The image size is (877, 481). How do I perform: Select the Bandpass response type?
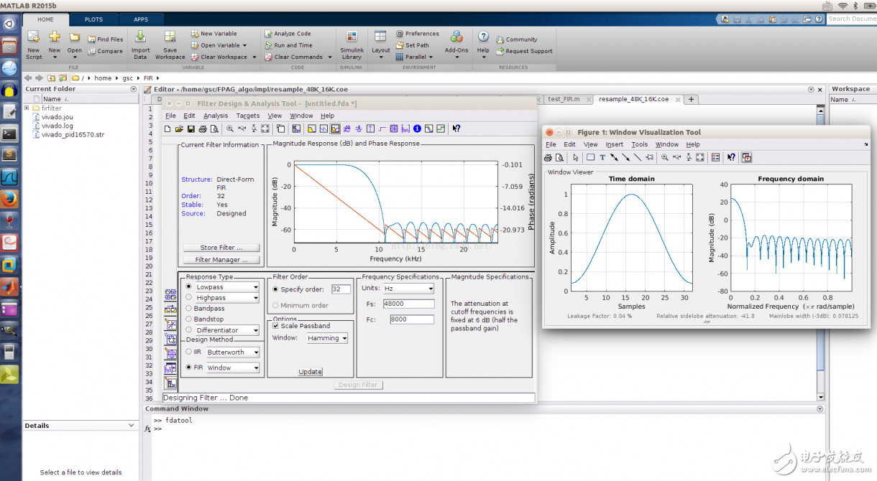(189, 309)
